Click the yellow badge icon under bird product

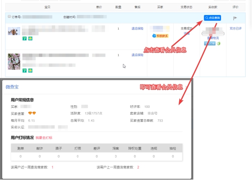tap(30, 39)
